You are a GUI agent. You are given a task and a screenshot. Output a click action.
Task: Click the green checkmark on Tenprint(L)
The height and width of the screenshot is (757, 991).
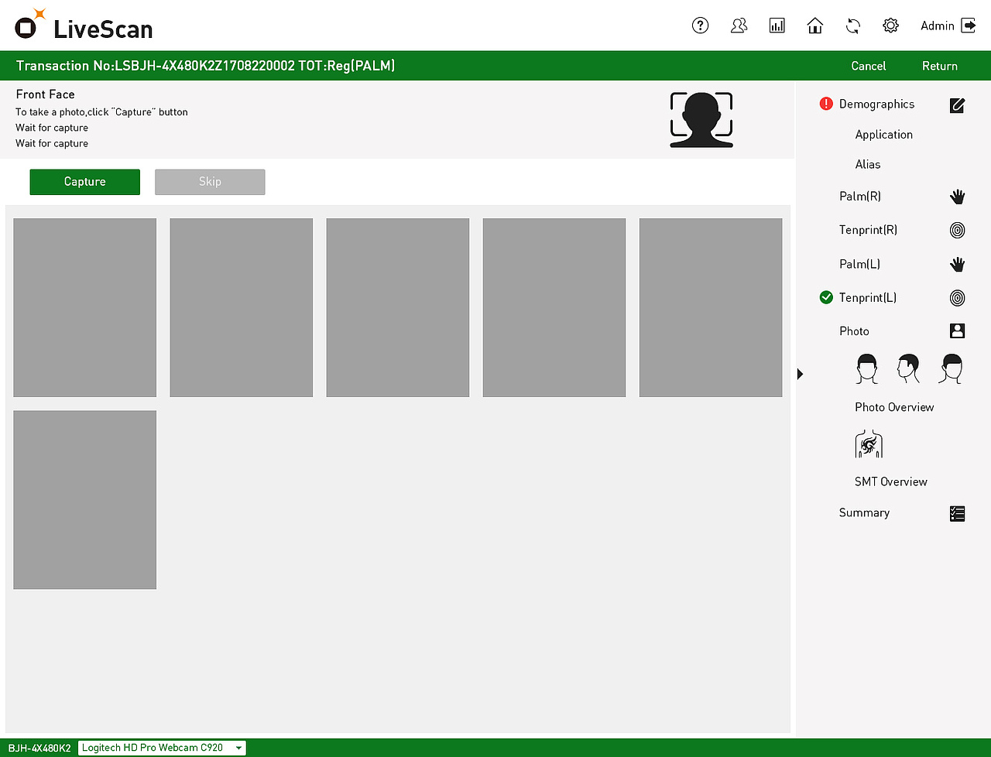825,297
